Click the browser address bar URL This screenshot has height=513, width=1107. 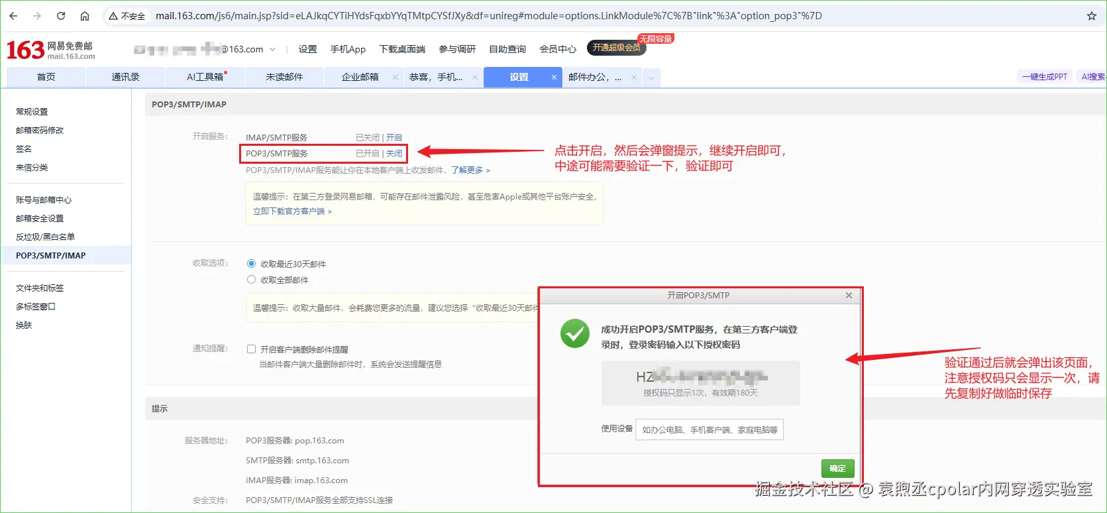tap(489, 16)
